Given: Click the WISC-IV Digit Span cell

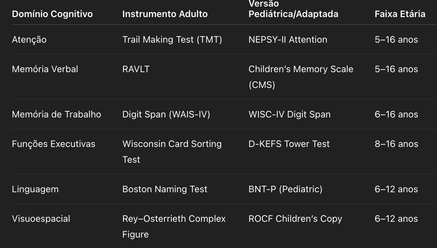Looking at the screenshot, I should pyautogui.click(x=289, y=114).
